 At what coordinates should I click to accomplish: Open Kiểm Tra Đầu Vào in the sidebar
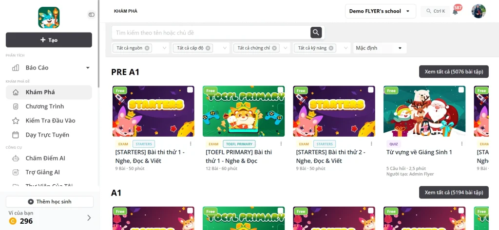[49, 121]
